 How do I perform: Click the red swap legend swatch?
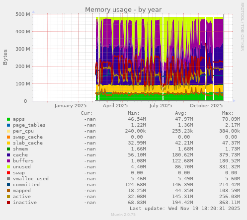pyautogui.click(x=8, y=173)
